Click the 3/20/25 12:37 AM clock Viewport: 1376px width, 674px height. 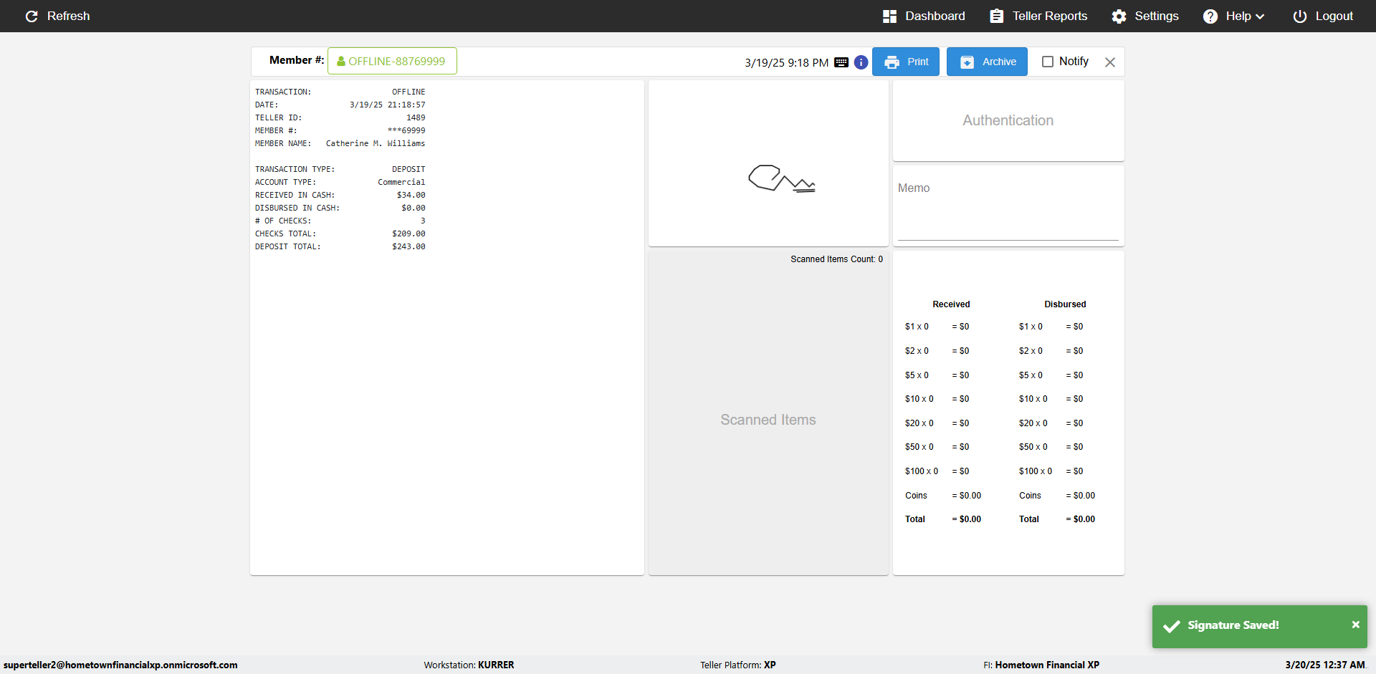1325,665
